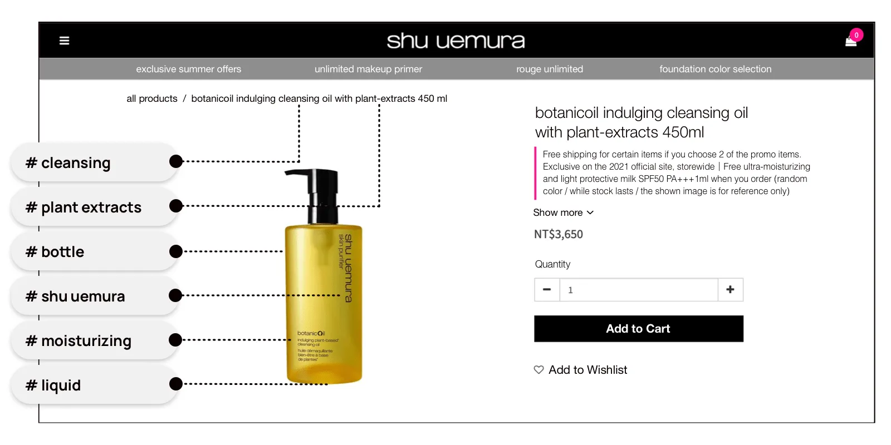This screenshot has width=891, height=445.
Task: Click the cart item count badge
Action: point(856,34)
